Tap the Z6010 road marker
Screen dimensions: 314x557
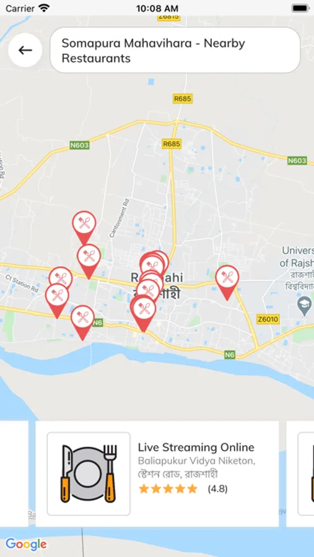tap(268, 319)
